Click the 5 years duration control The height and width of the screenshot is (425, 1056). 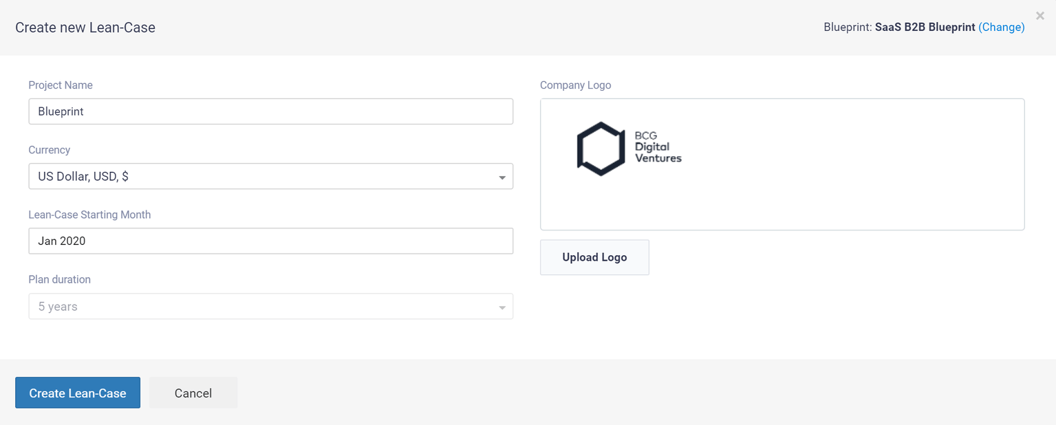pyautogui.click(x=270, y=306)
